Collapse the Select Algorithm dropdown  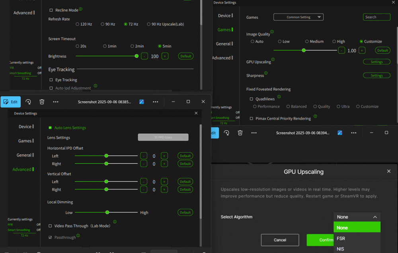click(374, 217)
